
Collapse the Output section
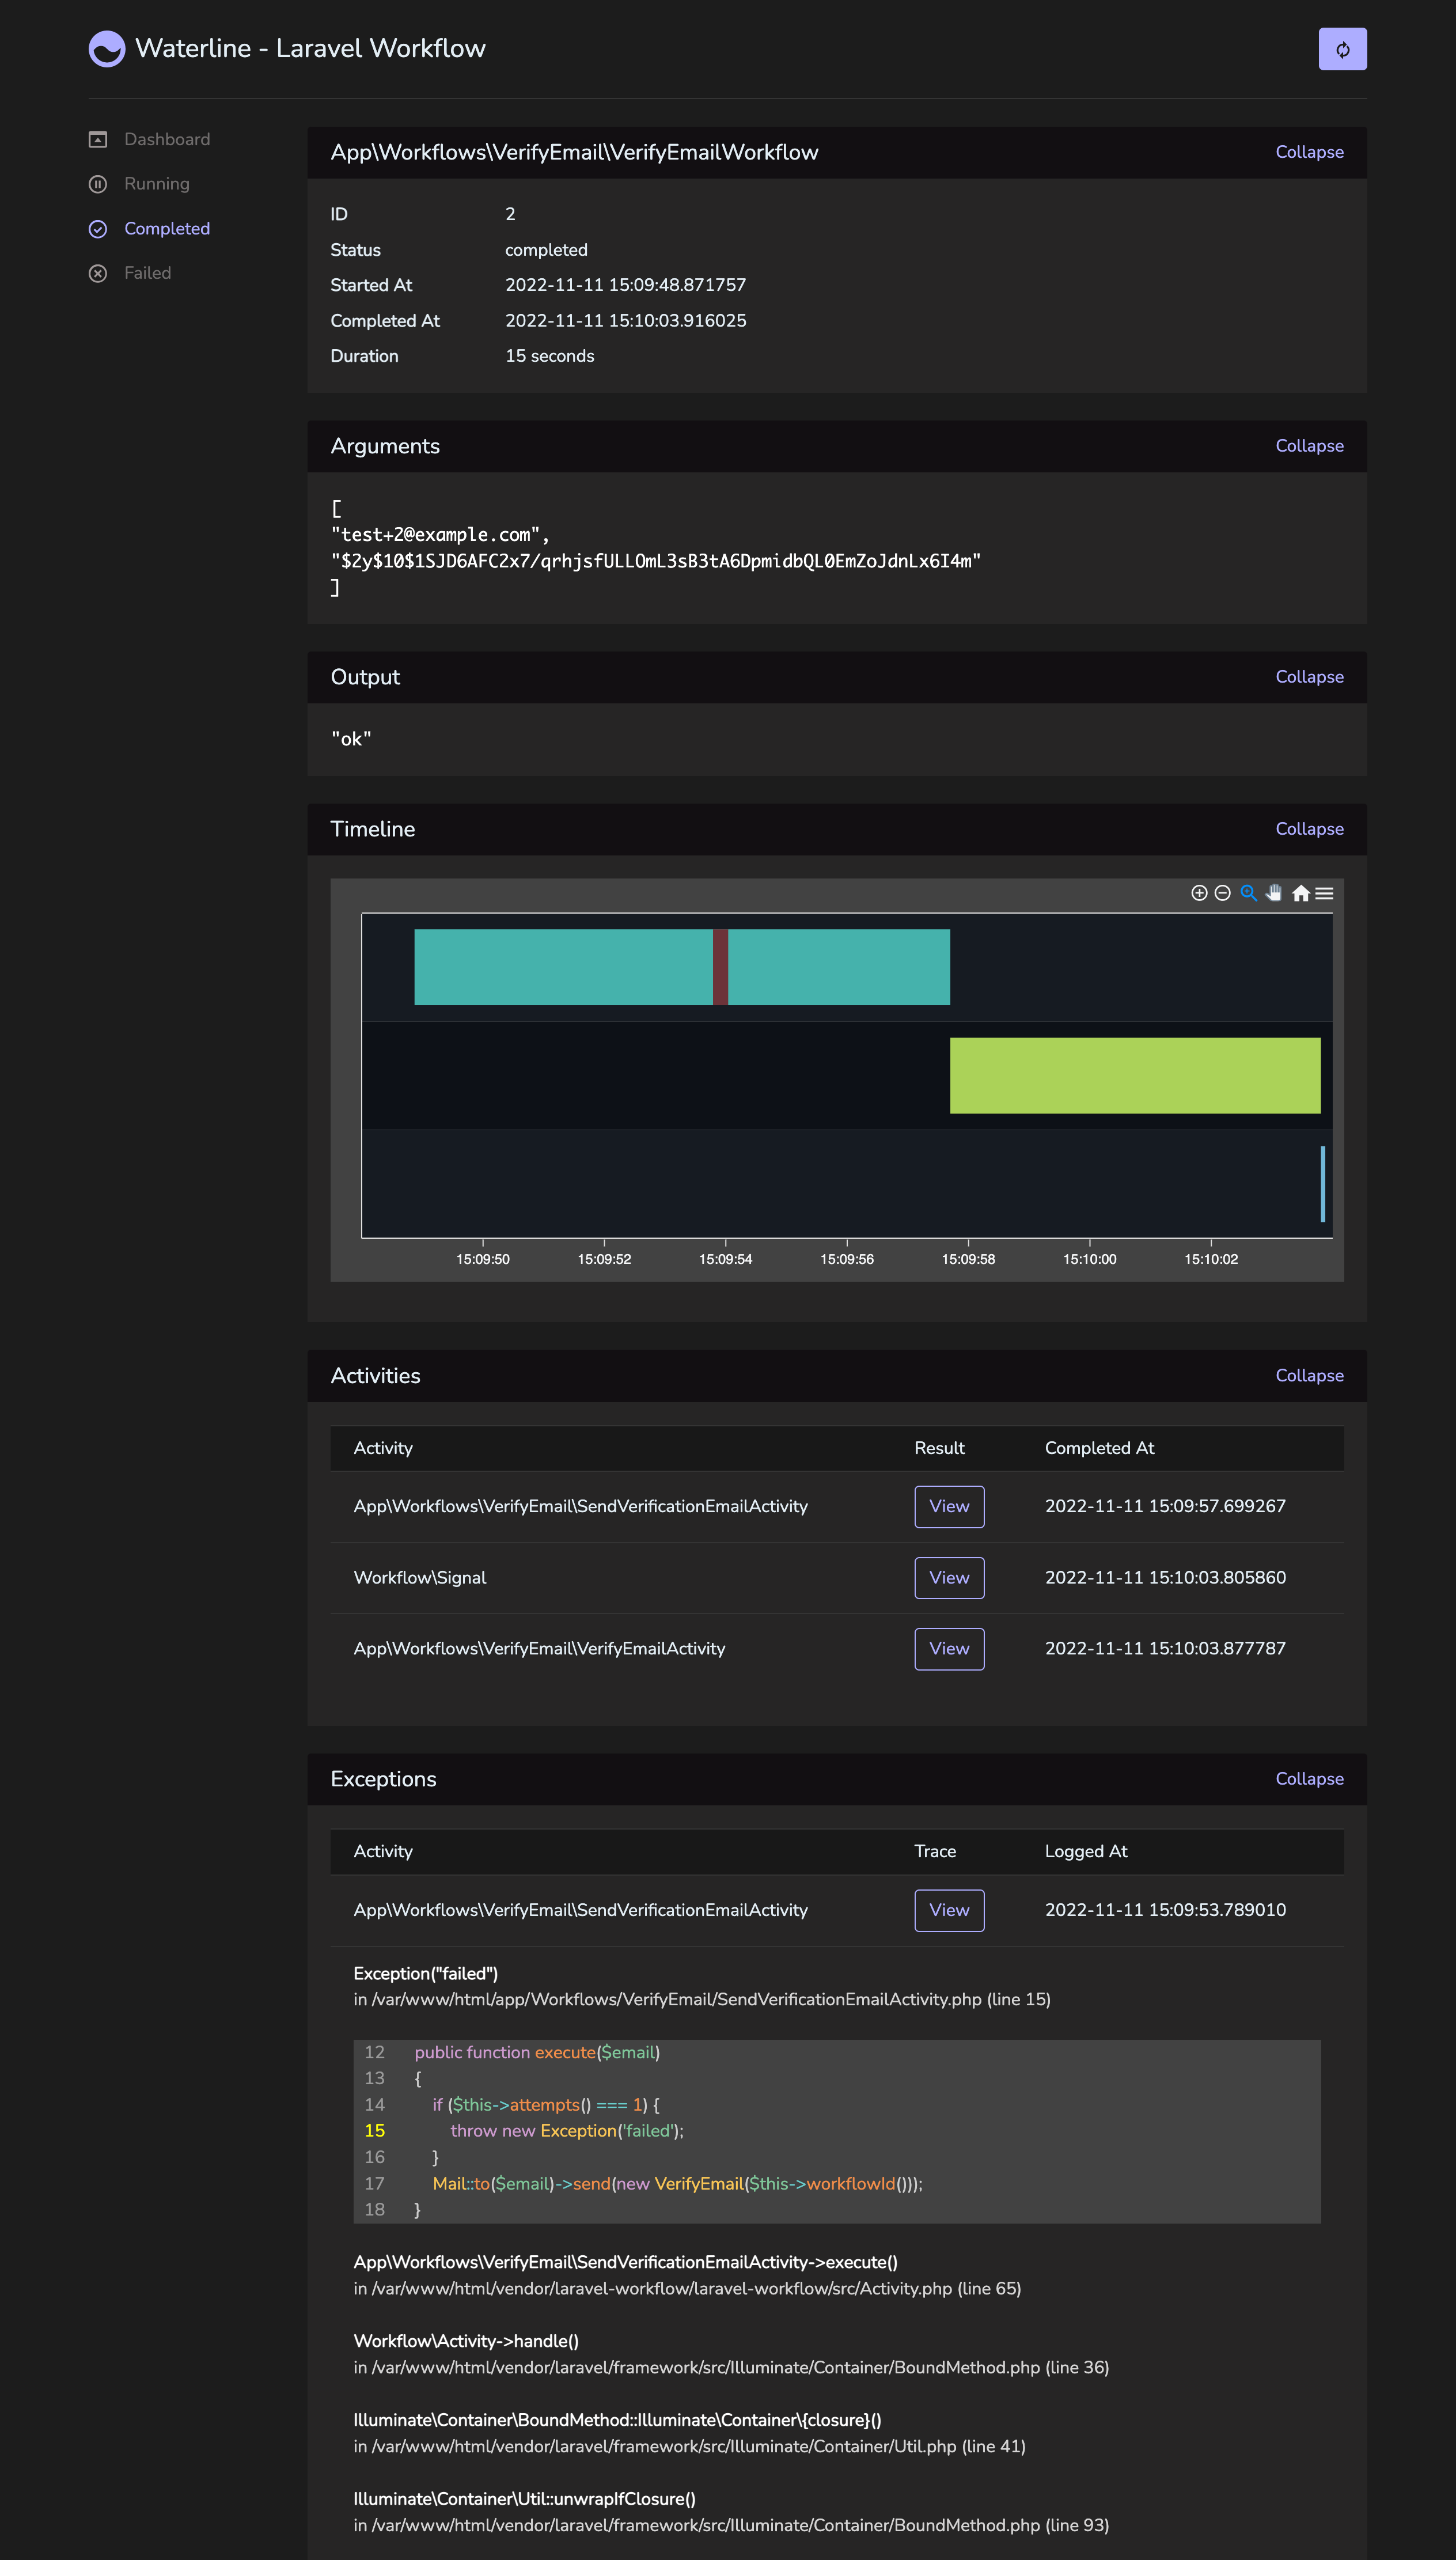pyautogui.click(x=1309, y=677)
